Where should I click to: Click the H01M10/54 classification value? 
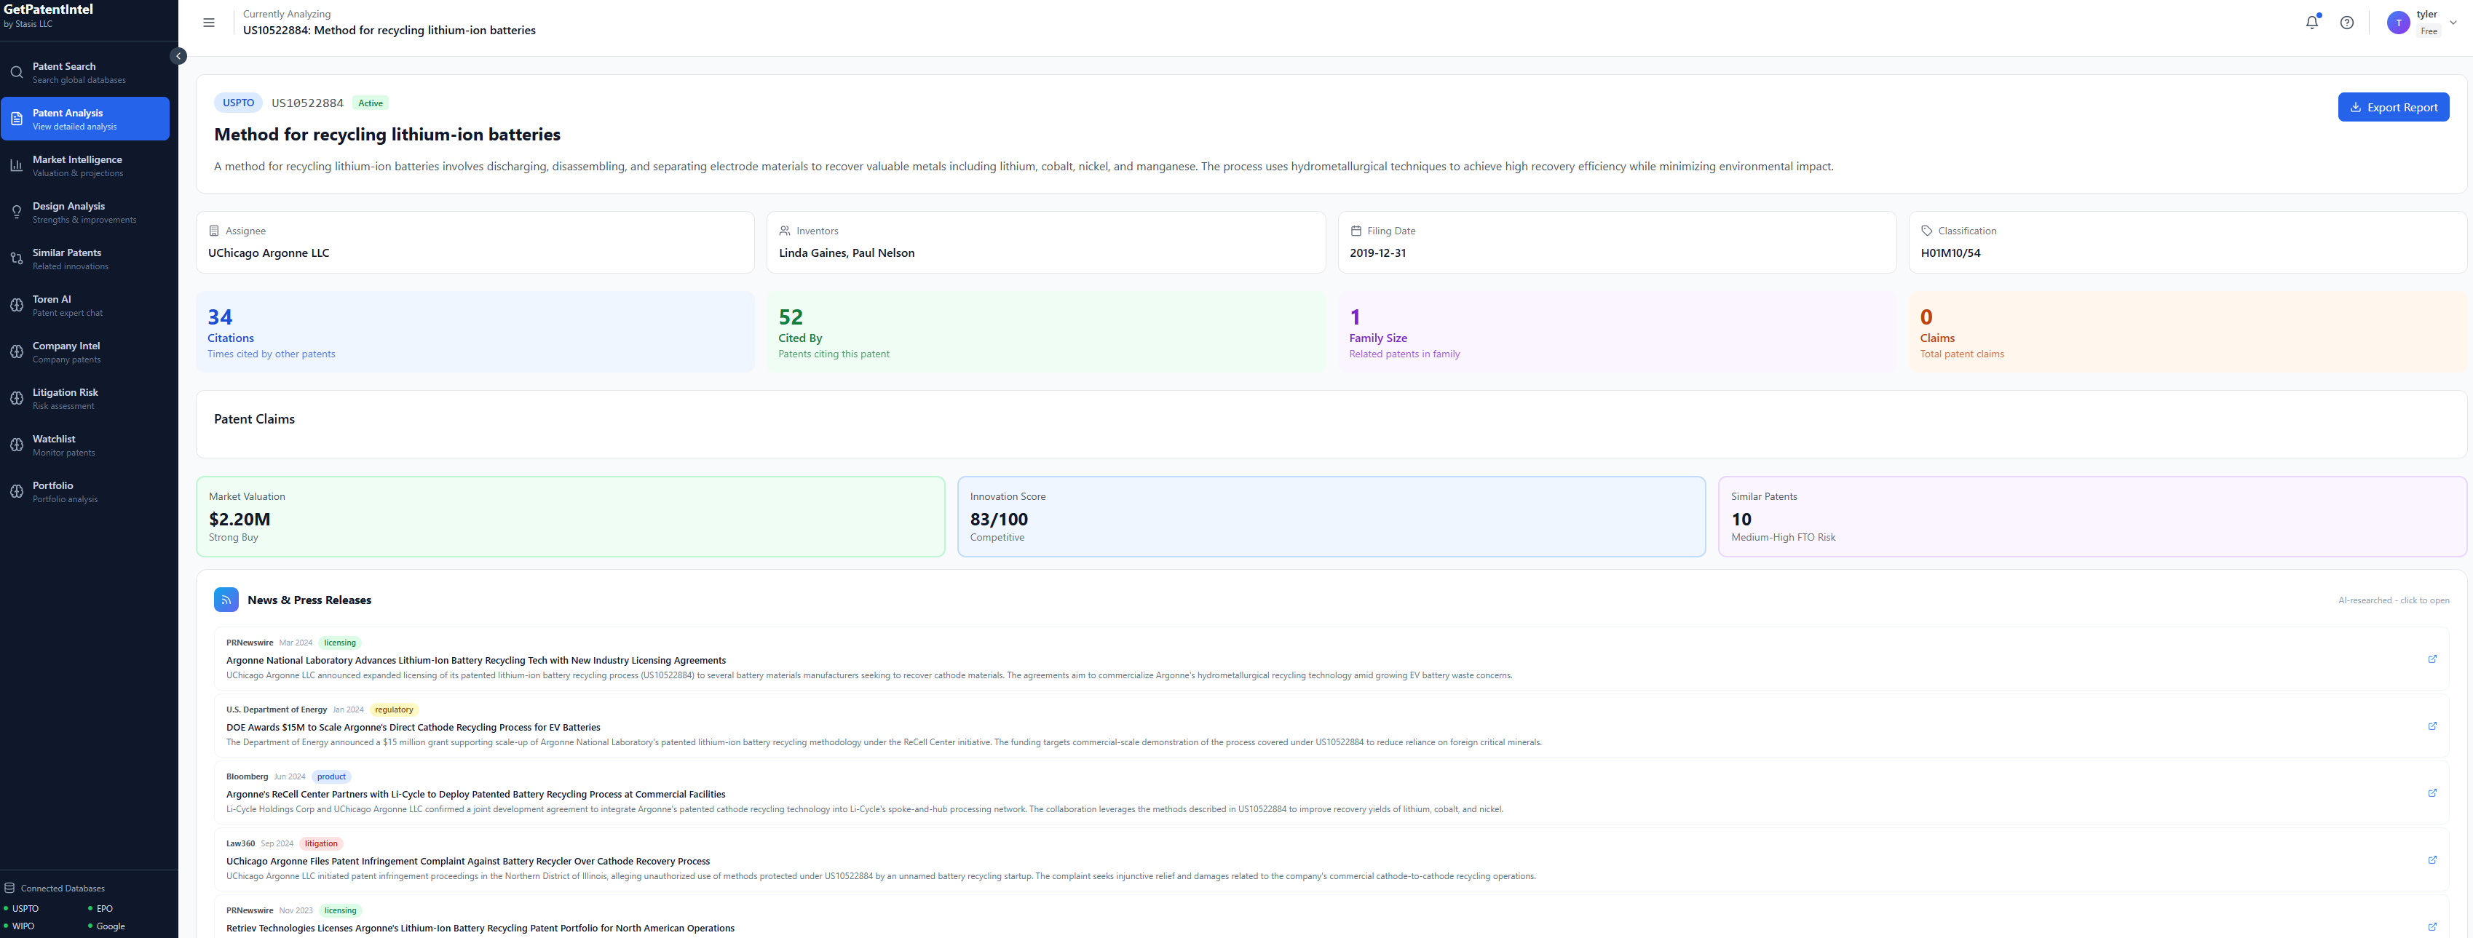click(x=1950, y=253)
